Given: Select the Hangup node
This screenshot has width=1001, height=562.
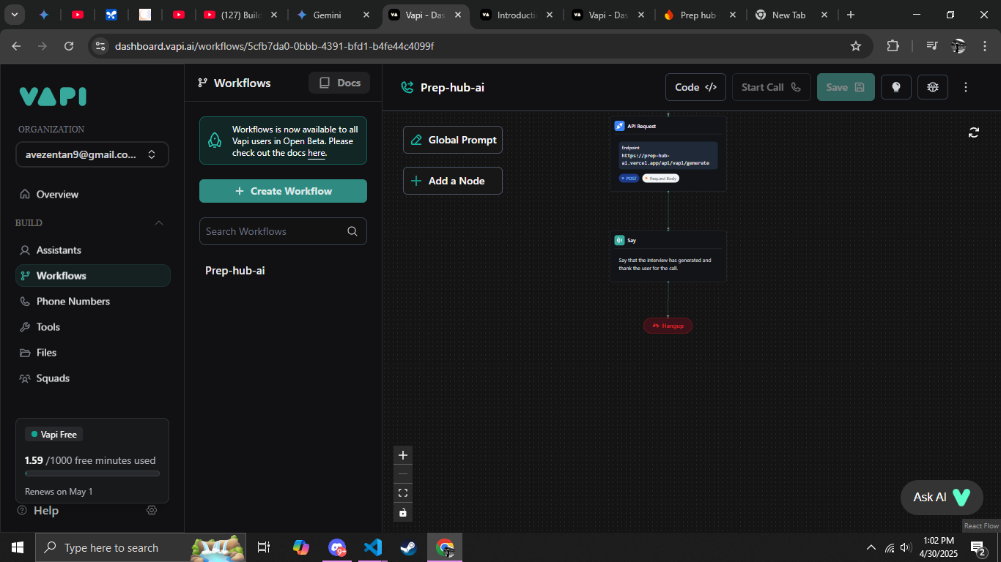Looking at the screenshot, I should [x=668, y=326].
